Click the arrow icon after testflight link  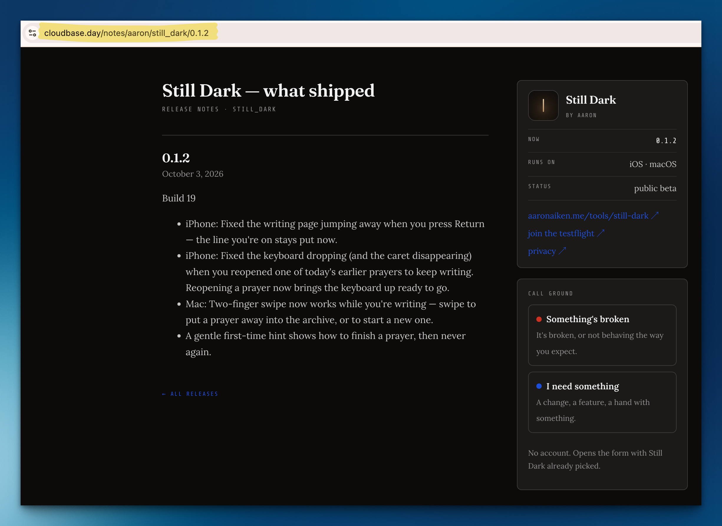pos(600,233)
